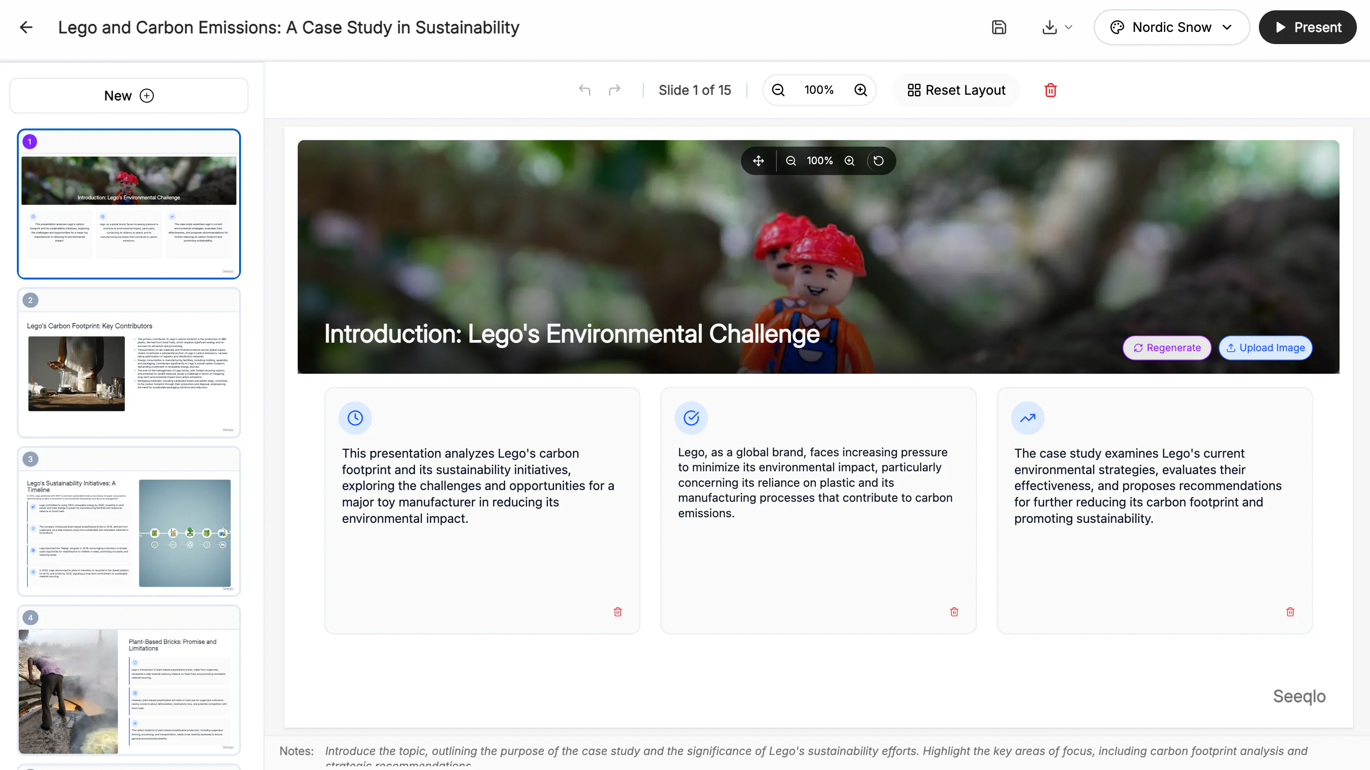
Task: Undo the last slide edit
Action: pyautogui.click(x=585, y=90)
